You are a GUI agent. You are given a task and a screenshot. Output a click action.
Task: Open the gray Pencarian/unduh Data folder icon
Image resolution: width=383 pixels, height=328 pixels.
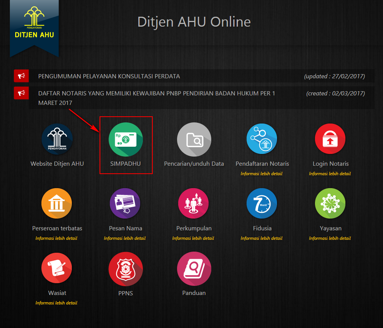(x=194, y=139)
